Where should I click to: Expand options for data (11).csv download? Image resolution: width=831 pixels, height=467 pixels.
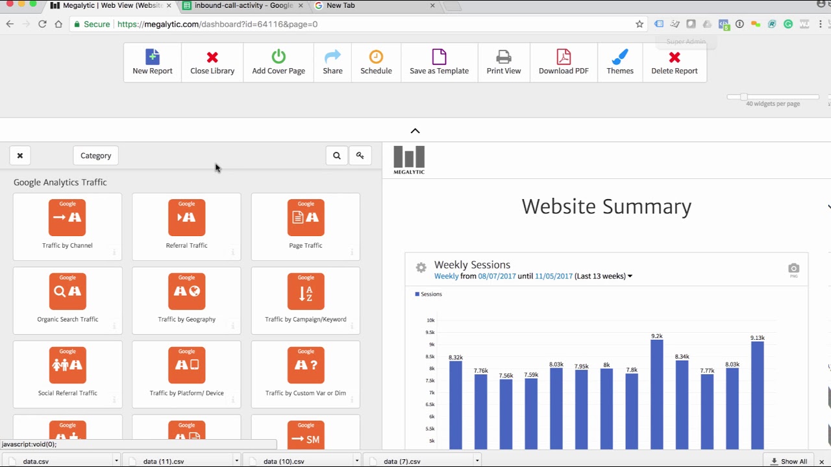click(x=236, y=461)
